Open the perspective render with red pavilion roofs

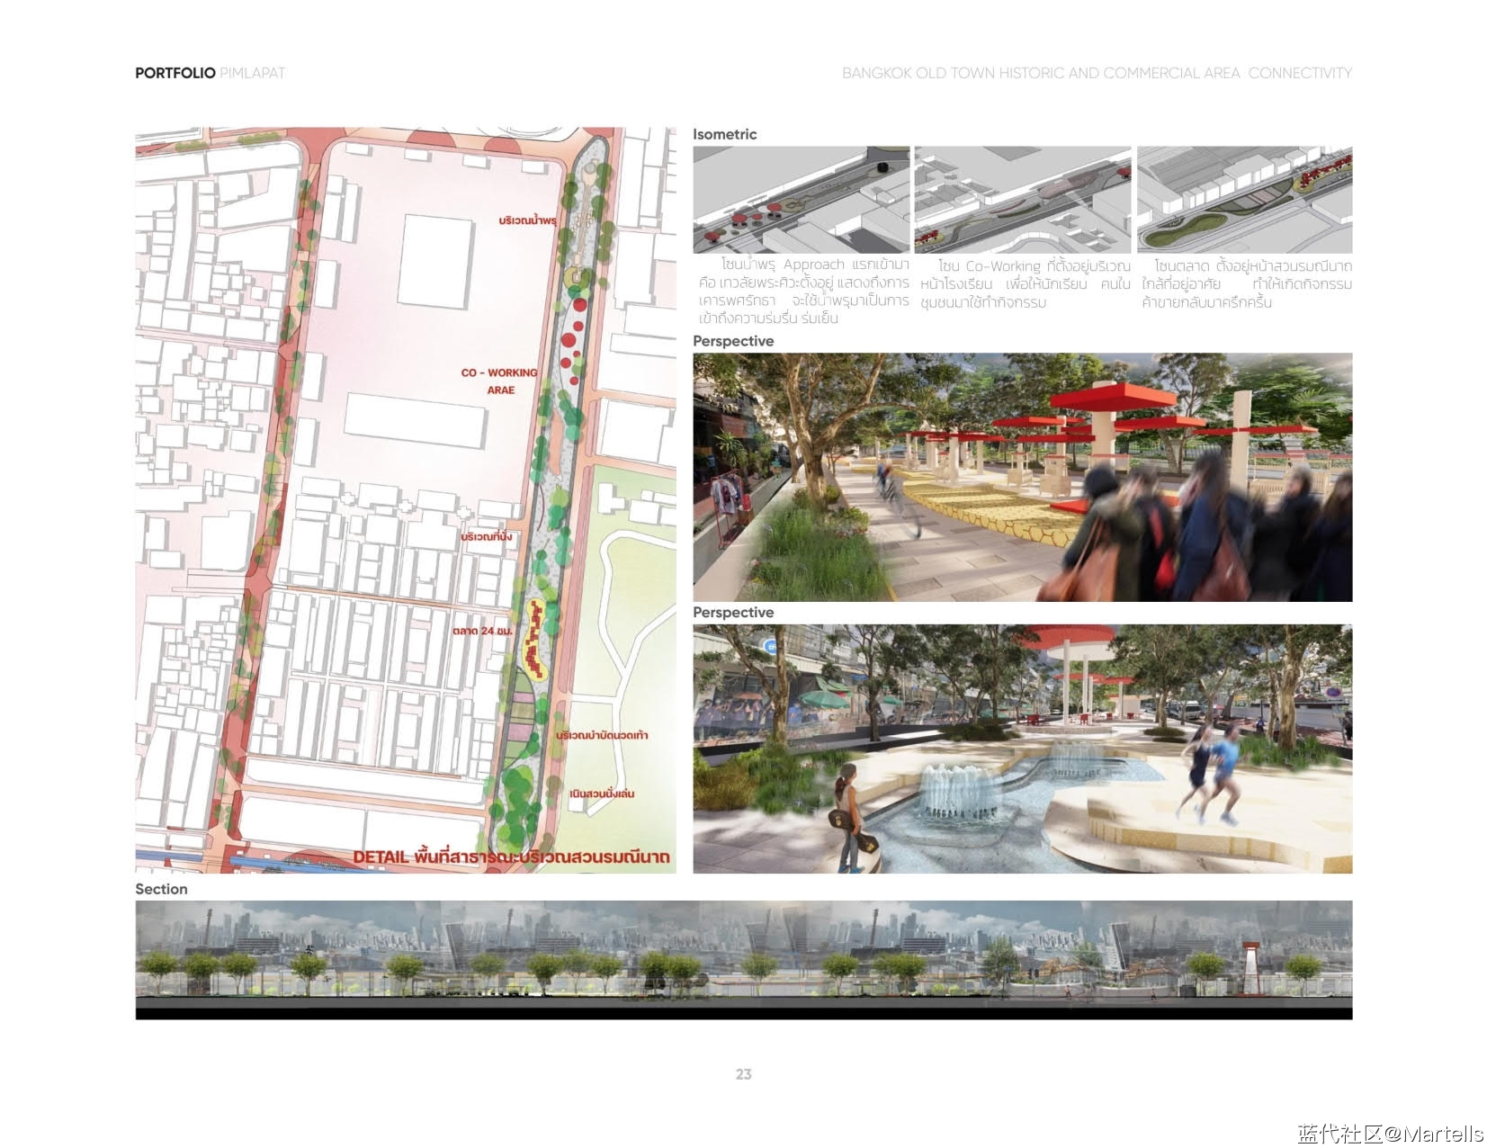coord(1022,477)
